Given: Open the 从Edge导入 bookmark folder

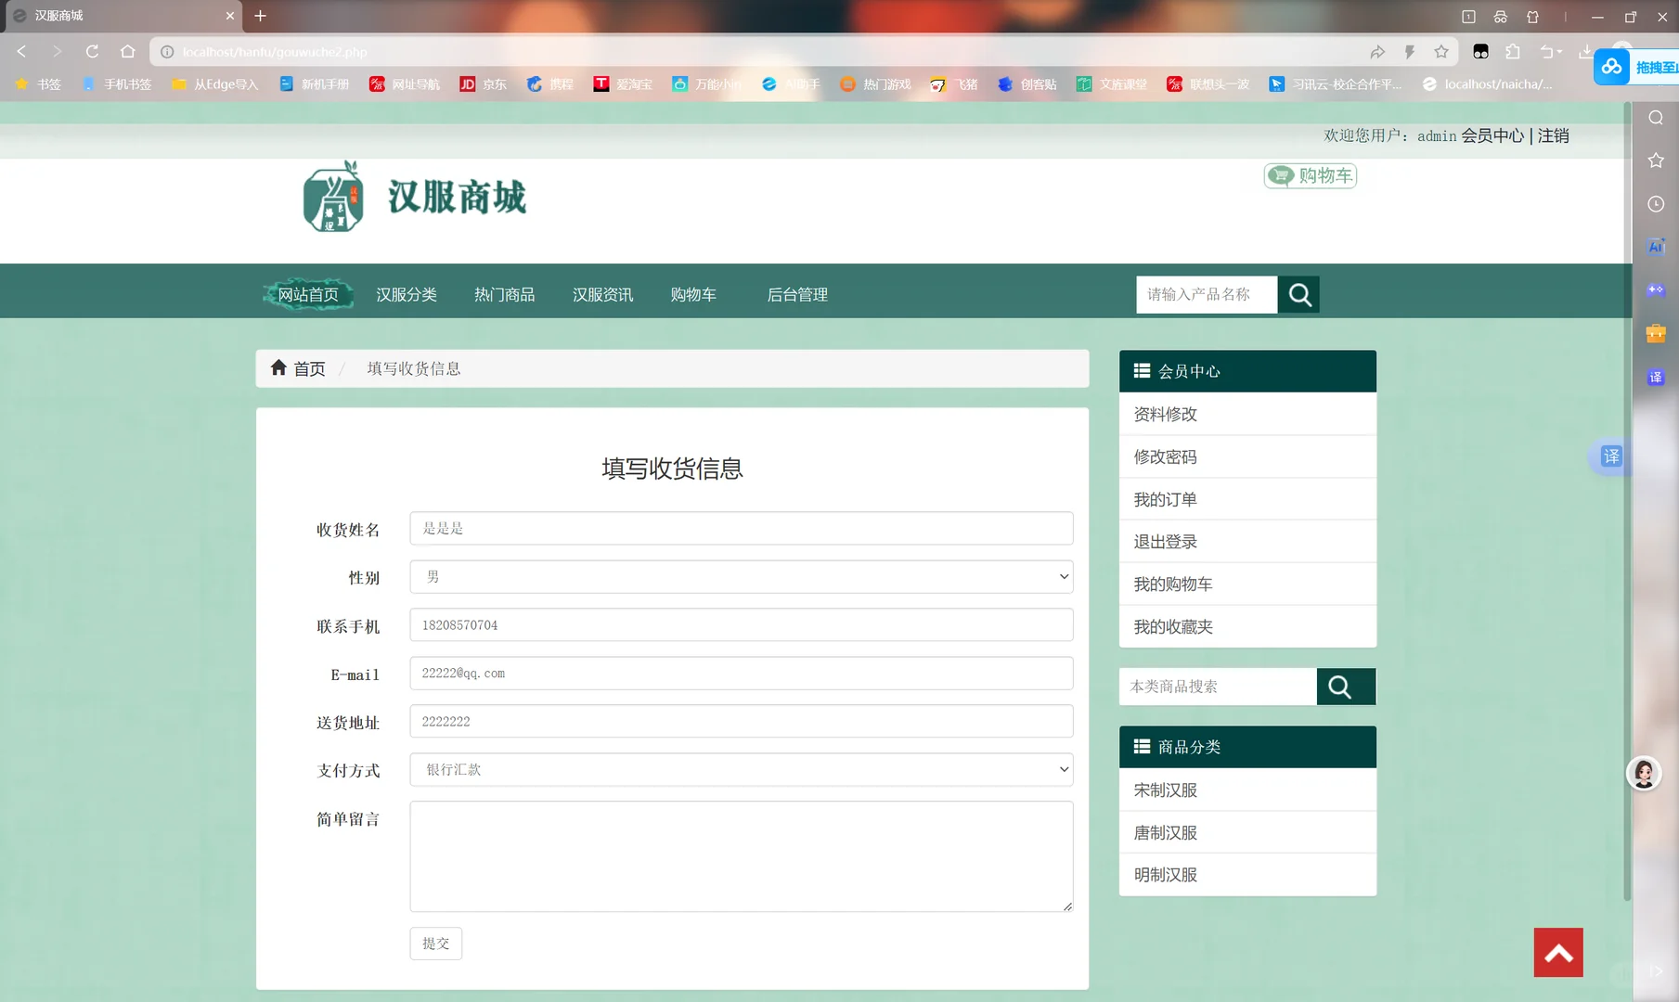Looking at the screenshot, I should 215,84.
